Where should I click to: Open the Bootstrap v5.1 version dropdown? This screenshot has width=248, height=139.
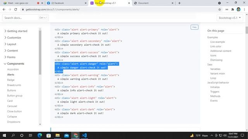coord(230,18)
